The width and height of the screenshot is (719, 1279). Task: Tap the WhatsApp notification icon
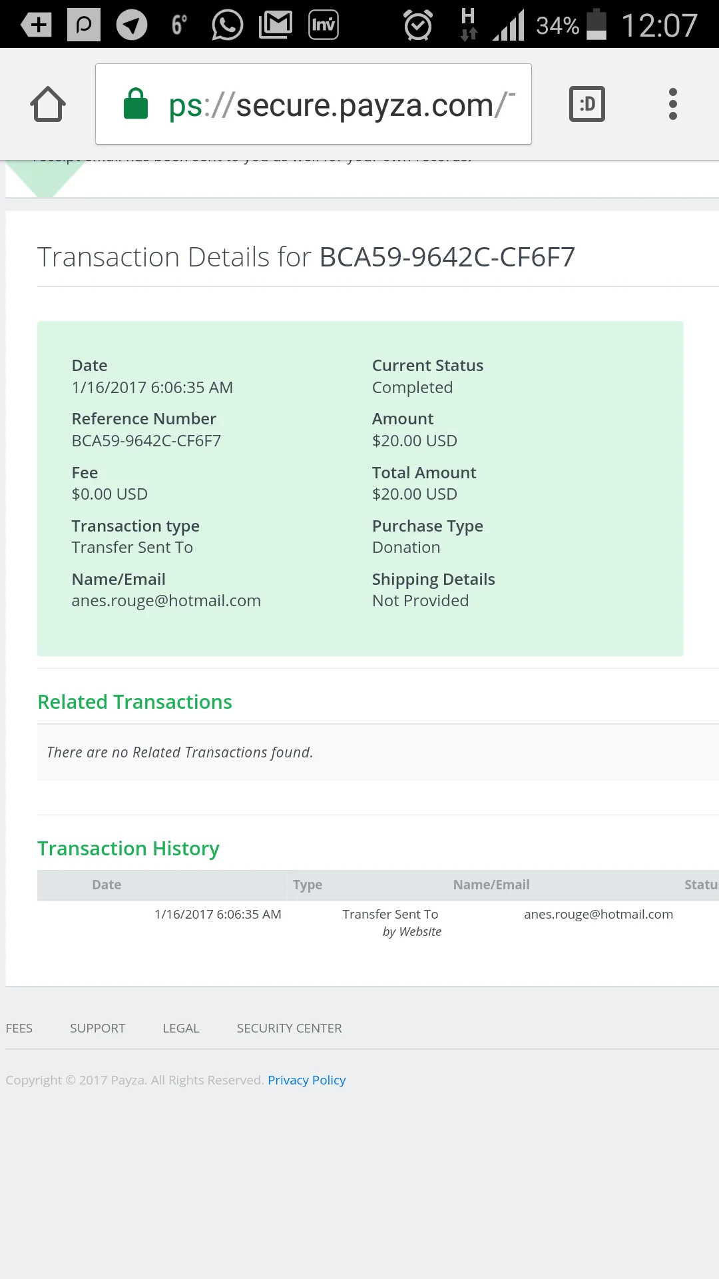click(227, 25)
